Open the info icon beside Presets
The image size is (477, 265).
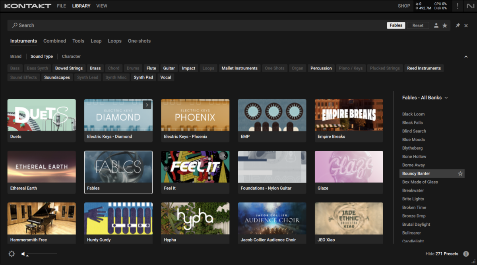466,254
